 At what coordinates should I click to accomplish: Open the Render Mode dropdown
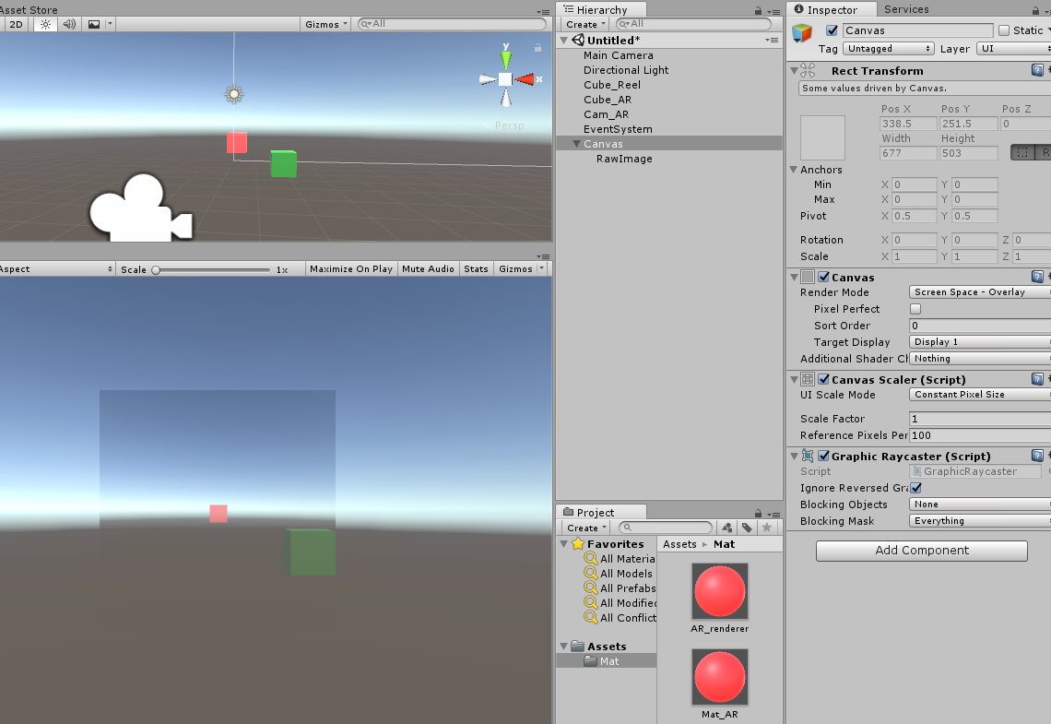pyautogui.click(x=977, y=292)
